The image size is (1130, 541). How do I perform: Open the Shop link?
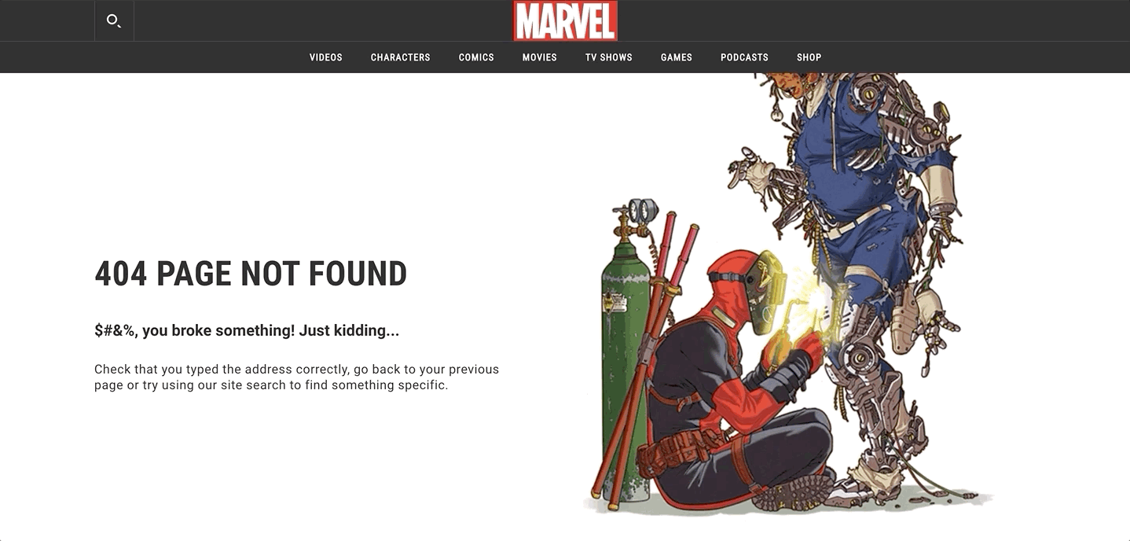pyautogui.click(x=809, y=57)
